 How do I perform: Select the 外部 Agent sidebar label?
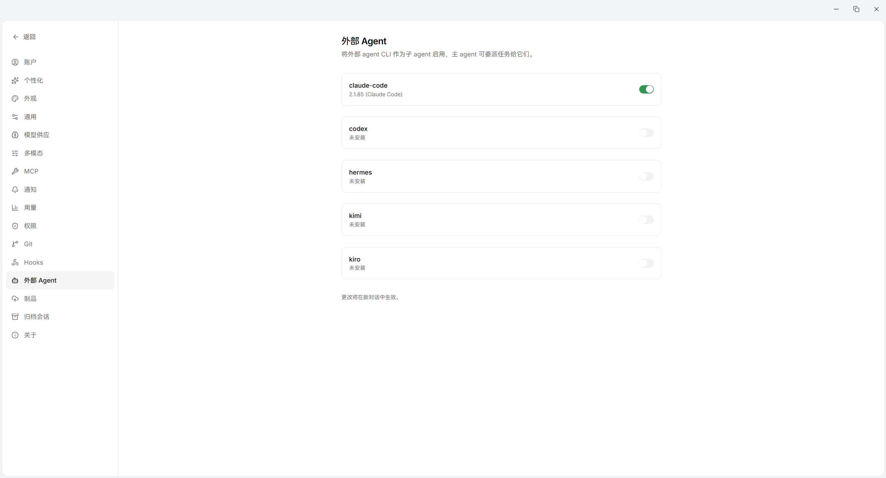(x=40, y=281)
